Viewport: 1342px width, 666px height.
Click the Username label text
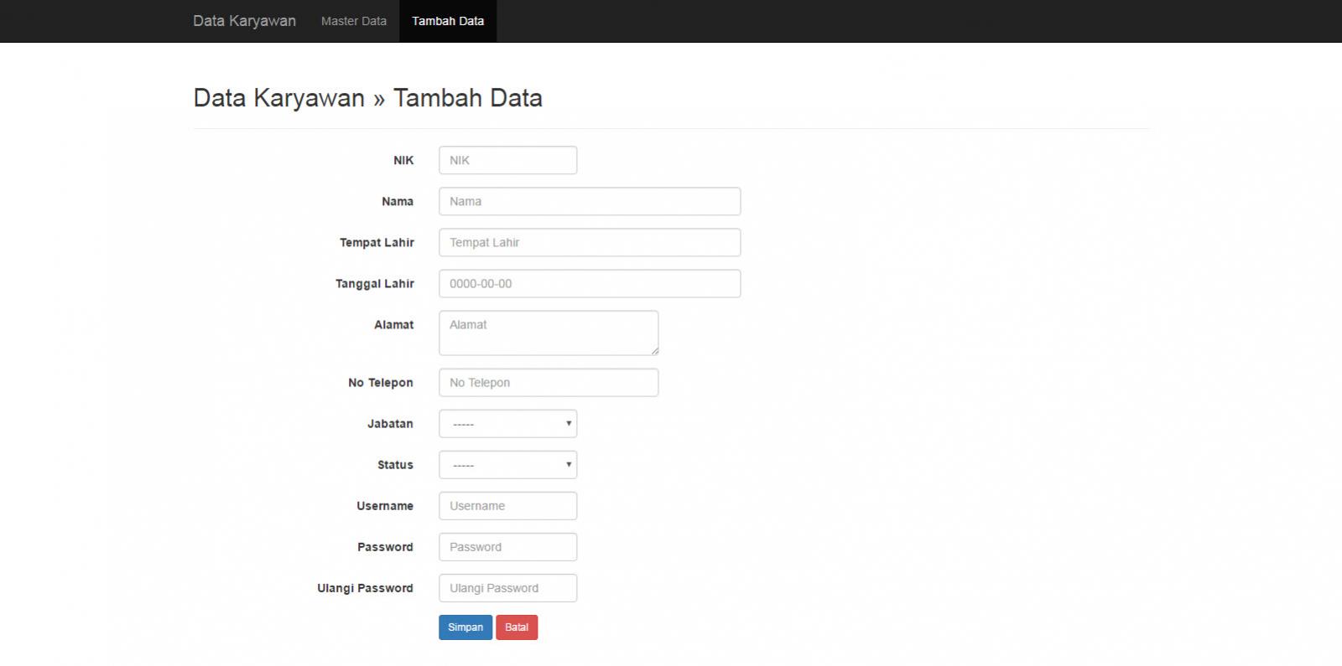coord(385,505)
